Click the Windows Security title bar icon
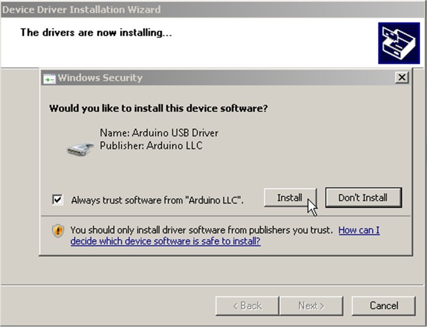This screenshot has width=427, height=327. pyautogui.click(x=49, y=78)
